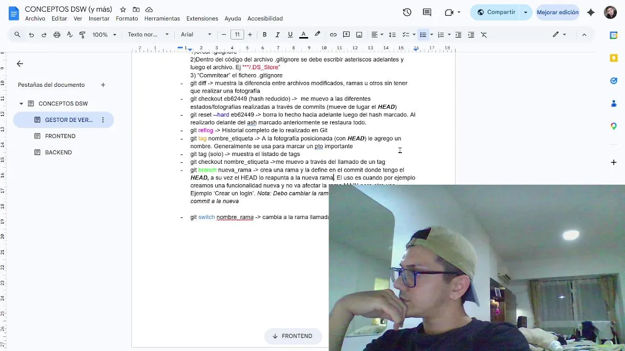Viewport: 625px width, 351px height.
Task: Run spelling and grammar check
Action: coord(69,35)
